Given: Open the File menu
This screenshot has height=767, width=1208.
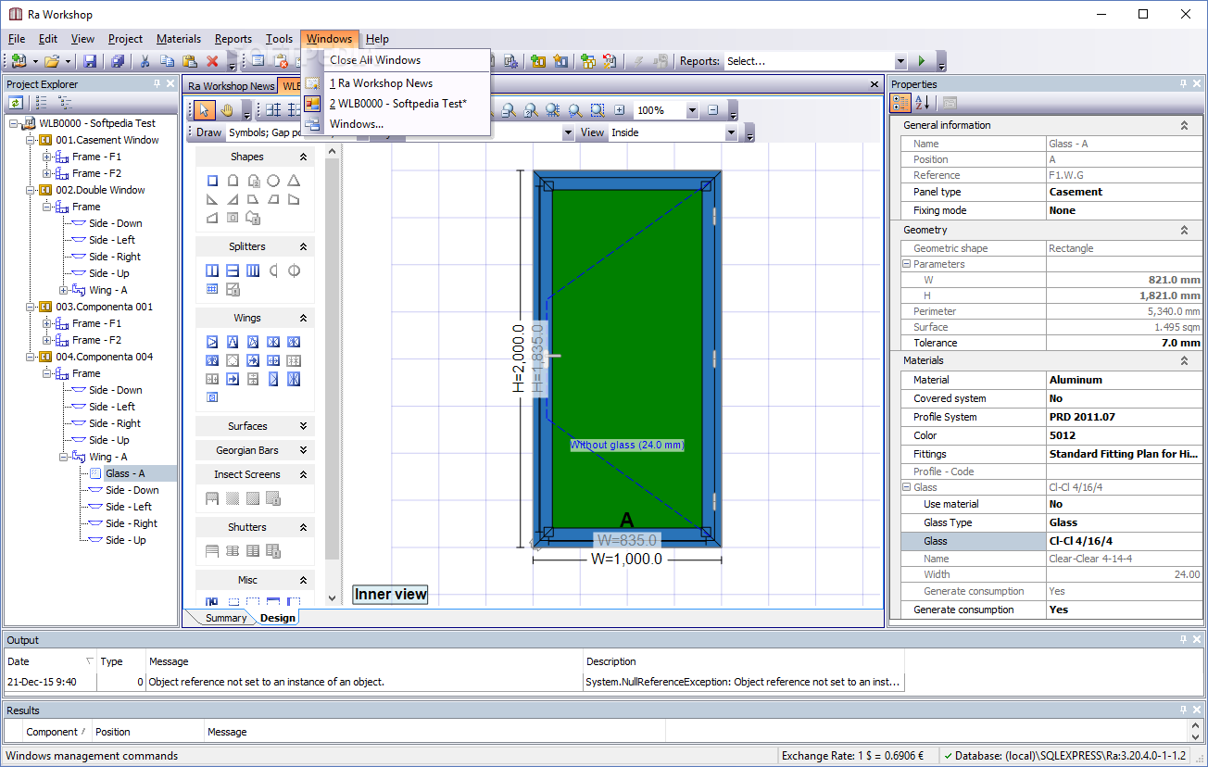Looking at the screenshot, I should click(17, 39).
